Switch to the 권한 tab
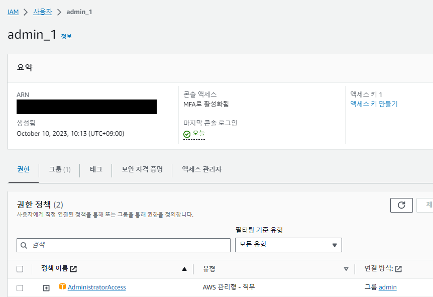Viewport: 433px width, 297px height. 24,169
